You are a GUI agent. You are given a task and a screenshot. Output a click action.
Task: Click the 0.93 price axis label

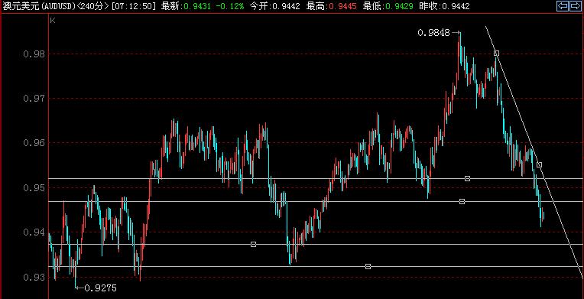[x=34, y=278]
